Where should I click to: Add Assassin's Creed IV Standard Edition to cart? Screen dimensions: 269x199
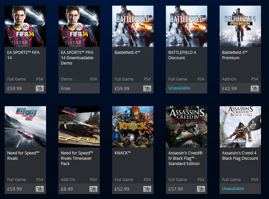pyautogui.click(x=201, y=189)
